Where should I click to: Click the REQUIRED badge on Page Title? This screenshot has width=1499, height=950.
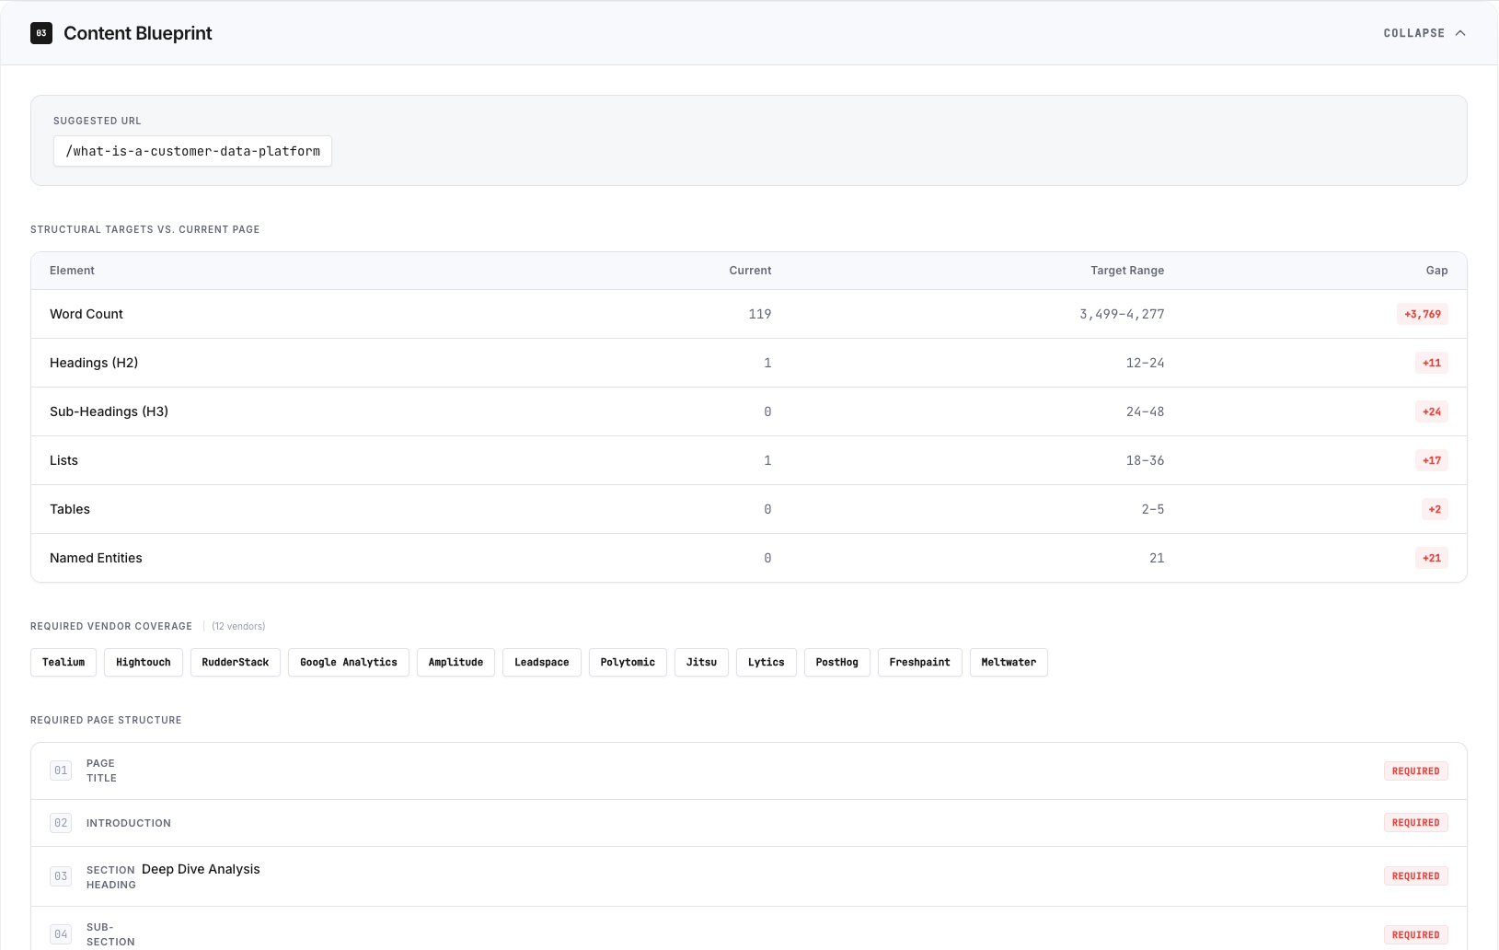pos(1415,770)
